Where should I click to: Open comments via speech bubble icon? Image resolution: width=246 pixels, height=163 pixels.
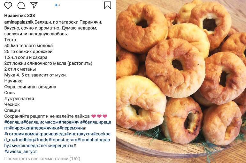point(21,6)
